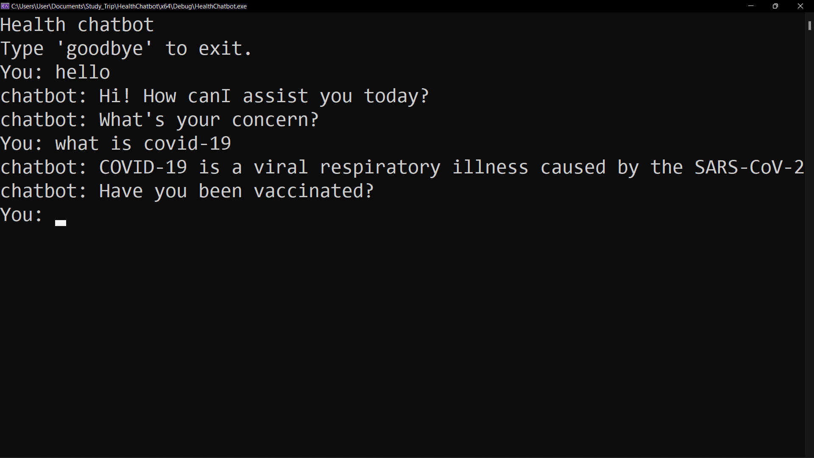
Task: Click the 'You: hello' input line
Action: pyautogui.click(x=55, y=73)
